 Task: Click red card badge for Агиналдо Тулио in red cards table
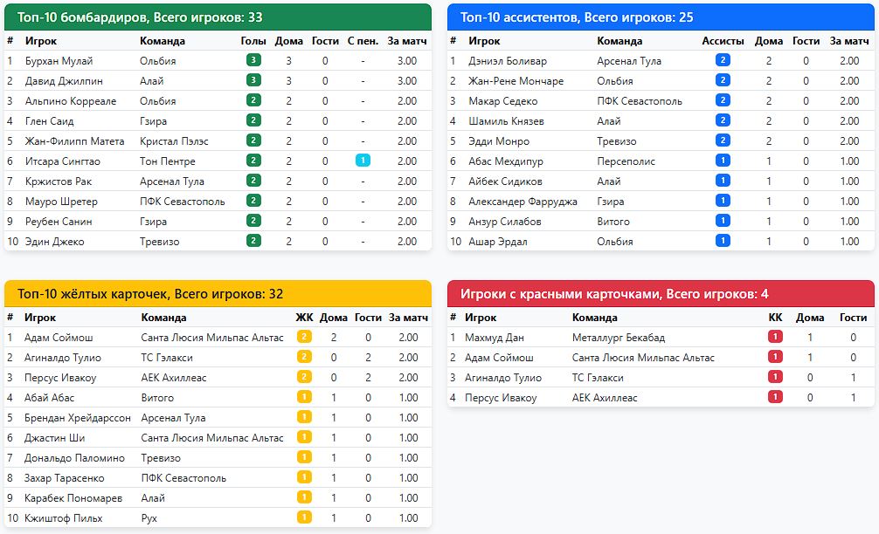click(775, 377)
